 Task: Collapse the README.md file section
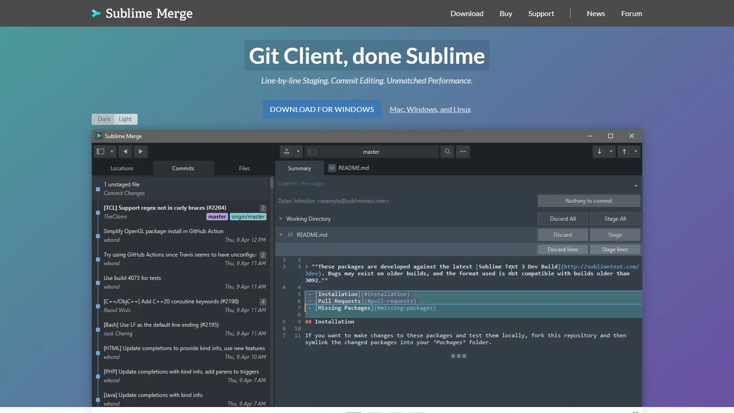pos(281,234)
